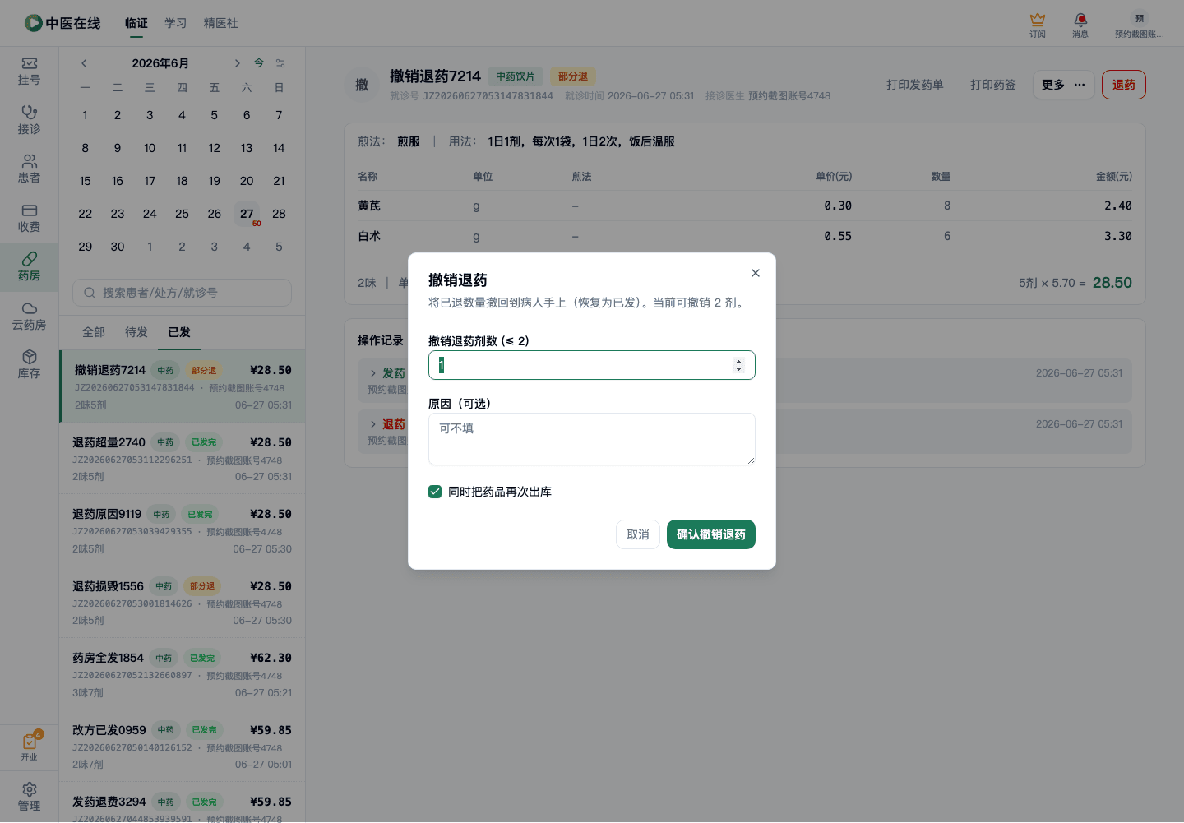Switch to the 学习 top tab
This screenshot has height=823, width=1184.
(176, 23)
